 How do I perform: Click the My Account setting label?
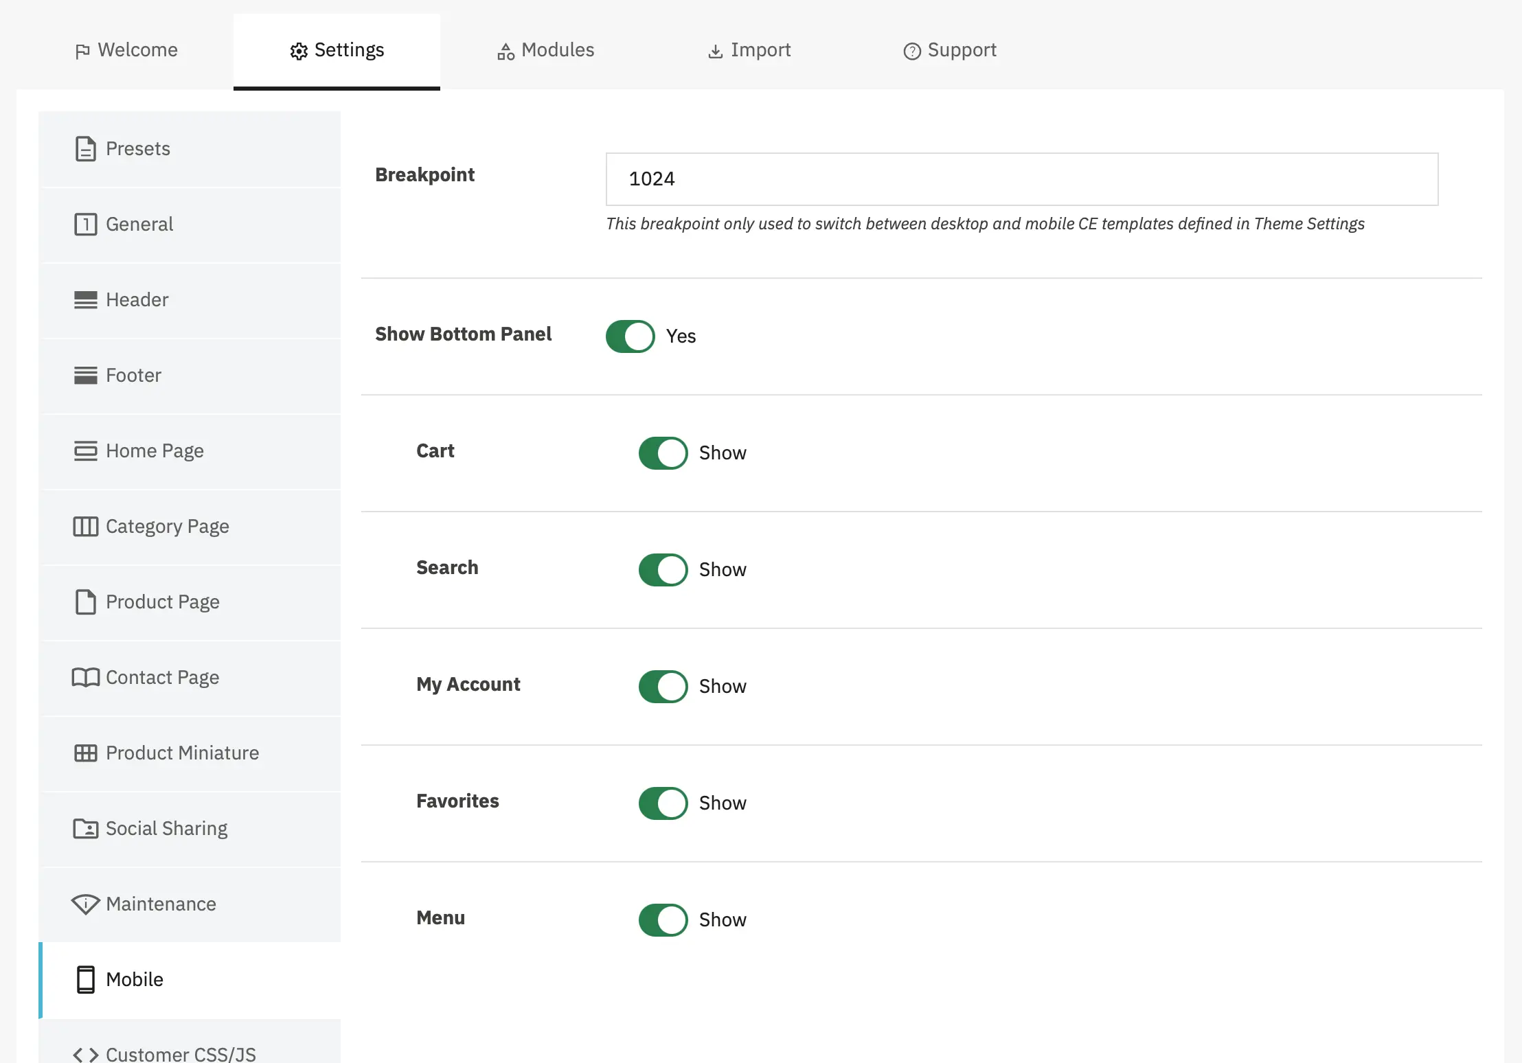pos(468,685)
